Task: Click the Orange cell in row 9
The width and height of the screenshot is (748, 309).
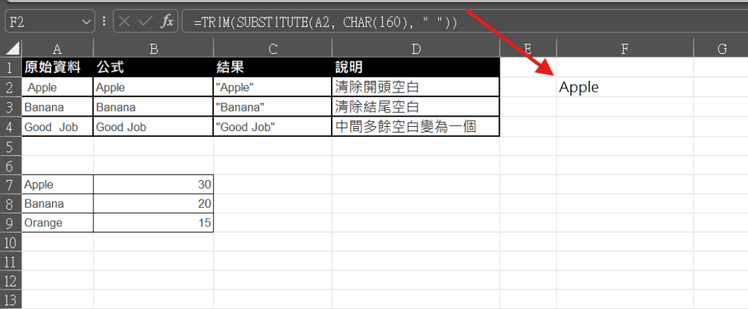Action: pos(57,222)
